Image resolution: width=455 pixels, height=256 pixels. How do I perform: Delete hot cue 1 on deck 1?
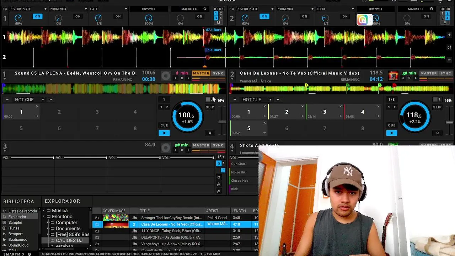click(37, 106)
